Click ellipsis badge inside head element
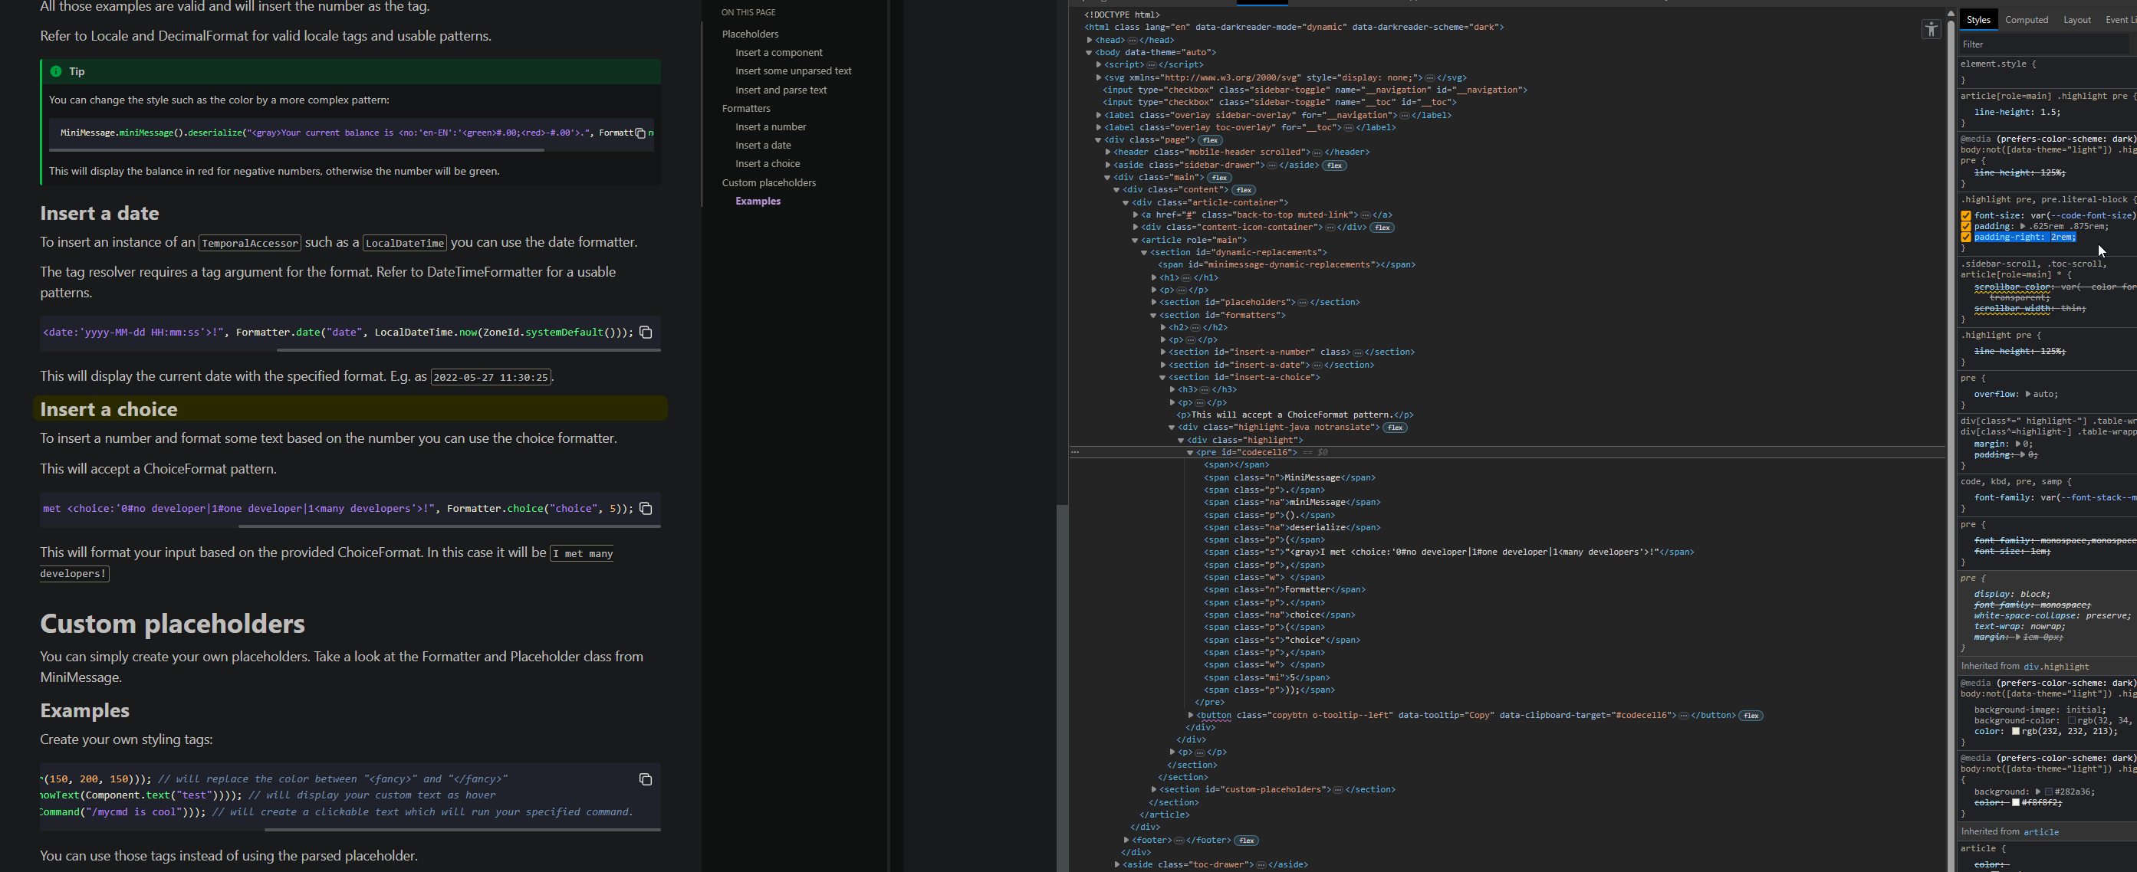 [x=1132, y=40]
